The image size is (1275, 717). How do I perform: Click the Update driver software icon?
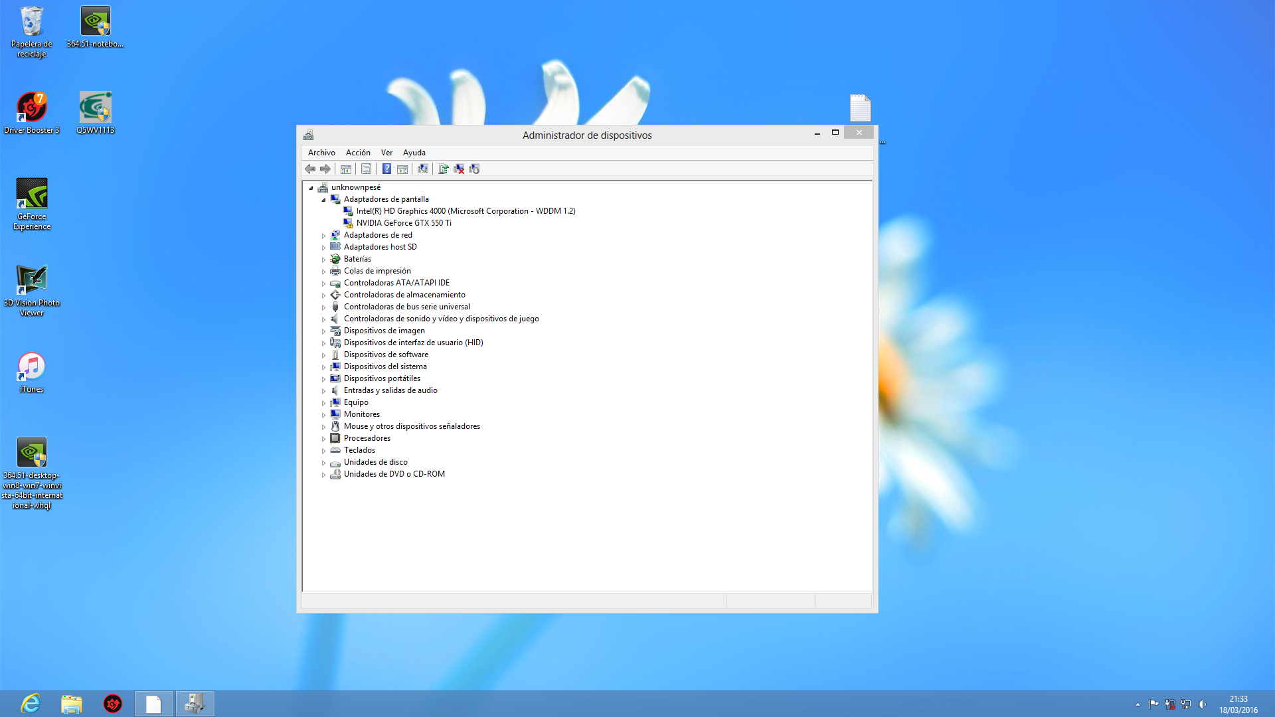(x=444, y=169)
